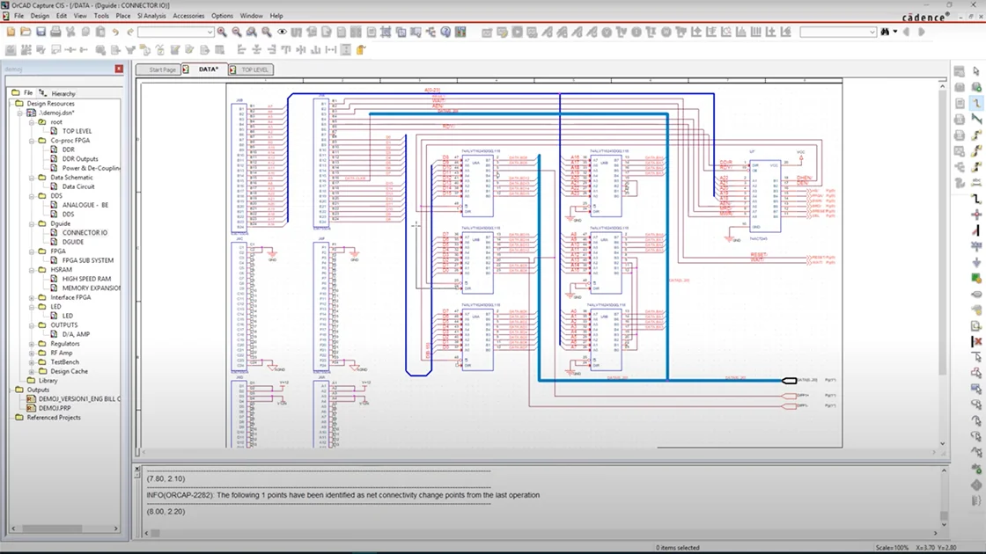Select CONNECTOR IO under the Dguide folder
Image resolution: width=986 pixels, height=554 pixels.
(84, 233)
